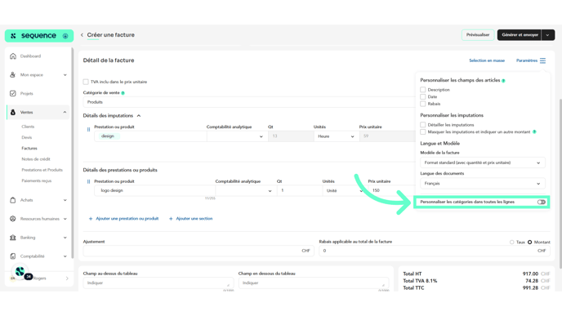Click the Mon espace person icon
This screenshot has height=316, width=562.
(13, 74)
